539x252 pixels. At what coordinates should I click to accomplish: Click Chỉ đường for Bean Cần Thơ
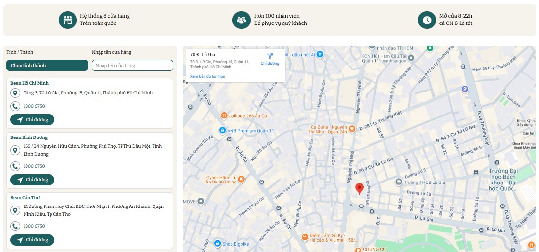coord(32,240)
